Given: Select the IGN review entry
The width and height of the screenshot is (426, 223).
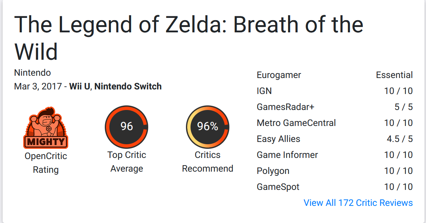Looking at the screenshot, I should [264, 91].
